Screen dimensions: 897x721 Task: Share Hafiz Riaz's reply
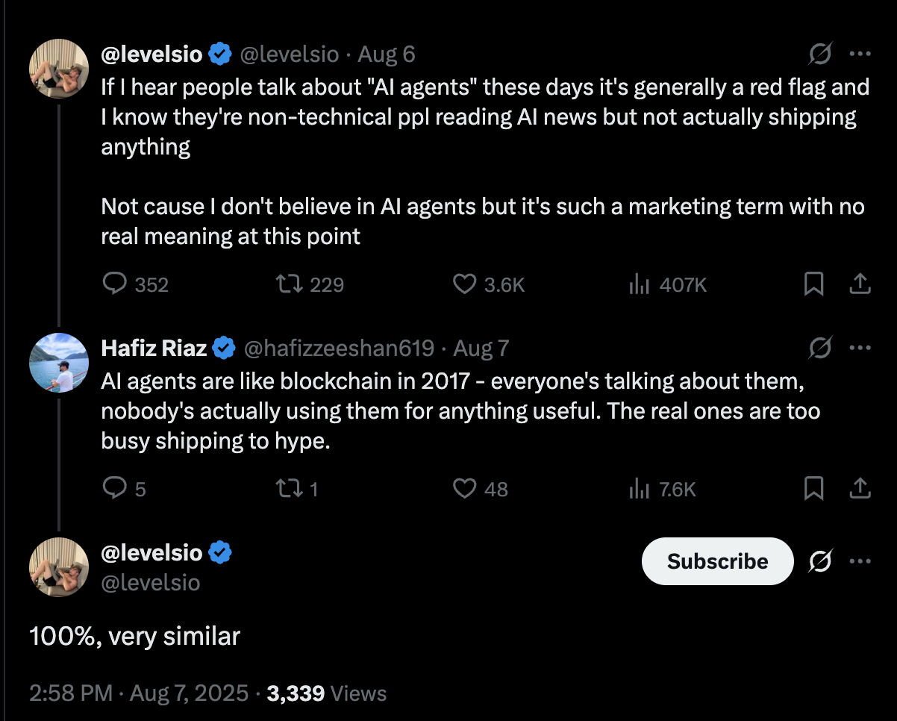tap(860, 489)
